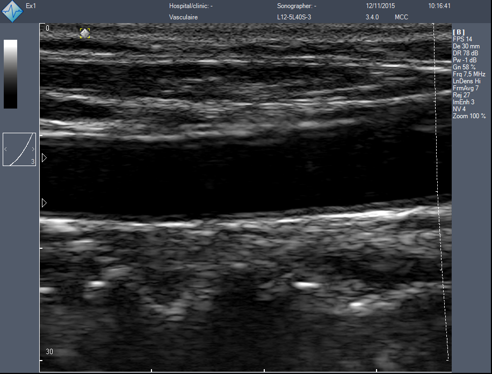Screen dimensions: 492x374
Task: Click the upper focus triangle marker
Action: coord(44,158)
